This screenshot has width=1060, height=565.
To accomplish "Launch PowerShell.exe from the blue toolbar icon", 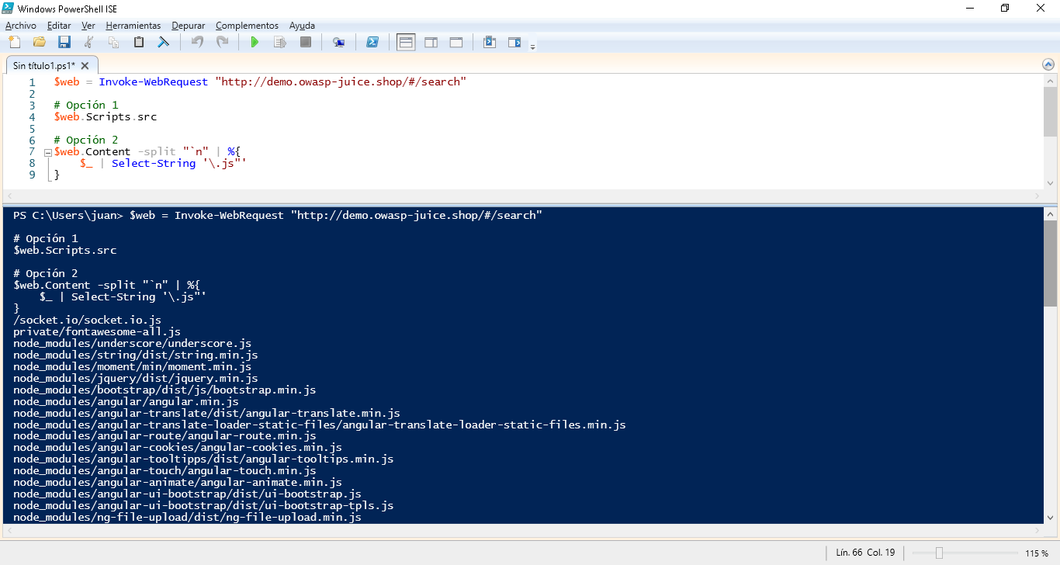I will [x=372, y=42].
